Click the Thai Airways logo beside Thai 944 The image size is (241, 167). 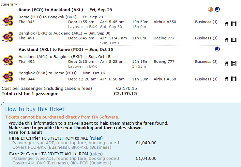tap(8, 77)
